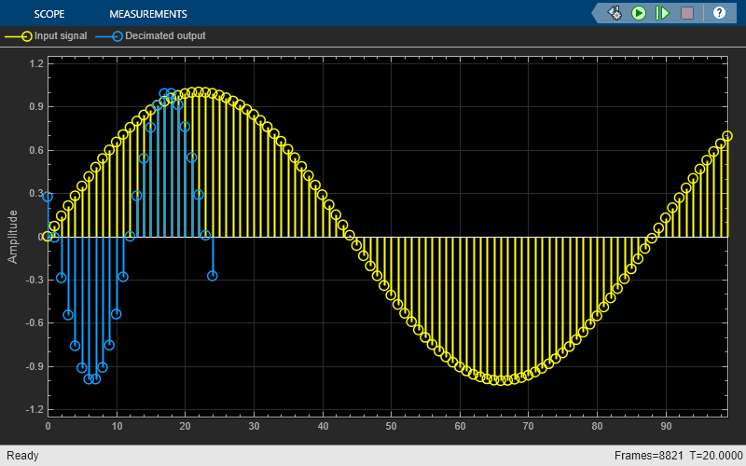The width and height of the screenshot is (746, 466).
Task: Click the 20 x-axis tick label
Action: [185, 426]
